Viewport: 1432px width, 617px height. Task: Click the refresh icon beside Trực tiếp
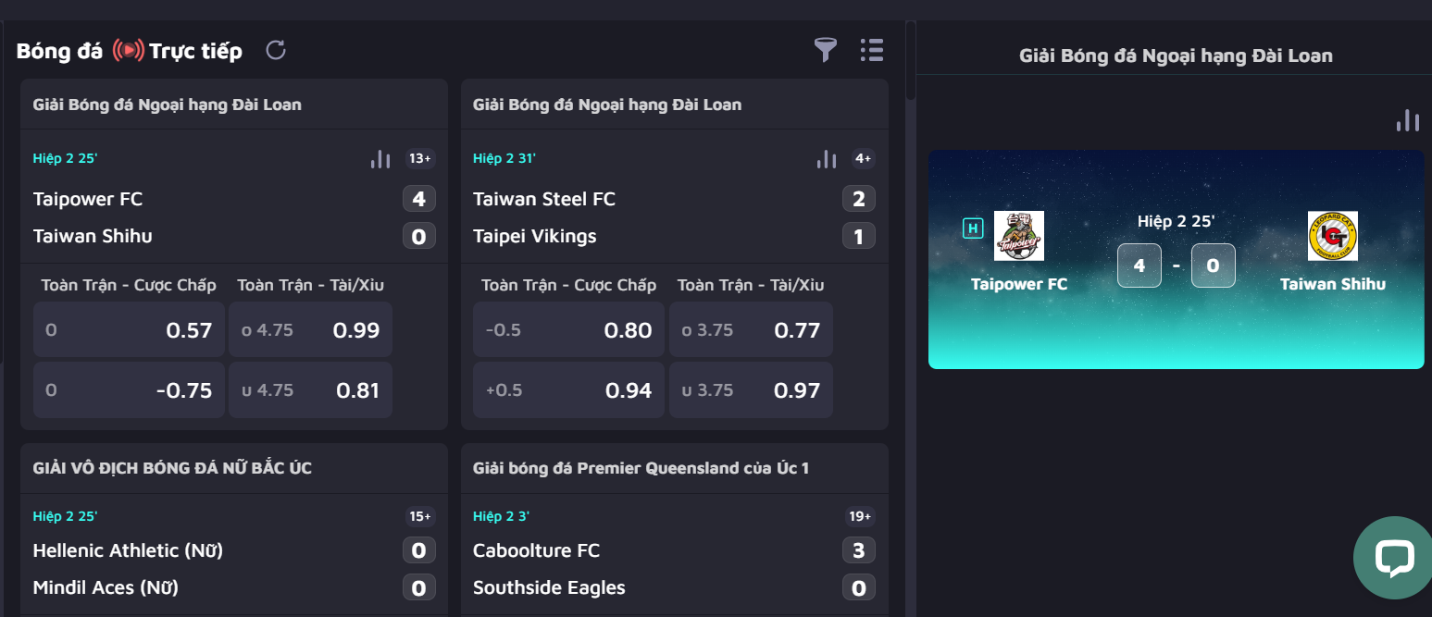pyautogui.click(x=276, y=50)
